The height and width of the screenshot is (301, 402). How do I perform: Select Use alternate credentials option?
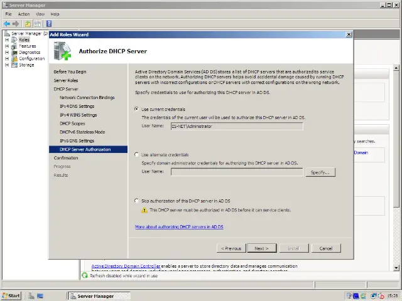[137, 155]
